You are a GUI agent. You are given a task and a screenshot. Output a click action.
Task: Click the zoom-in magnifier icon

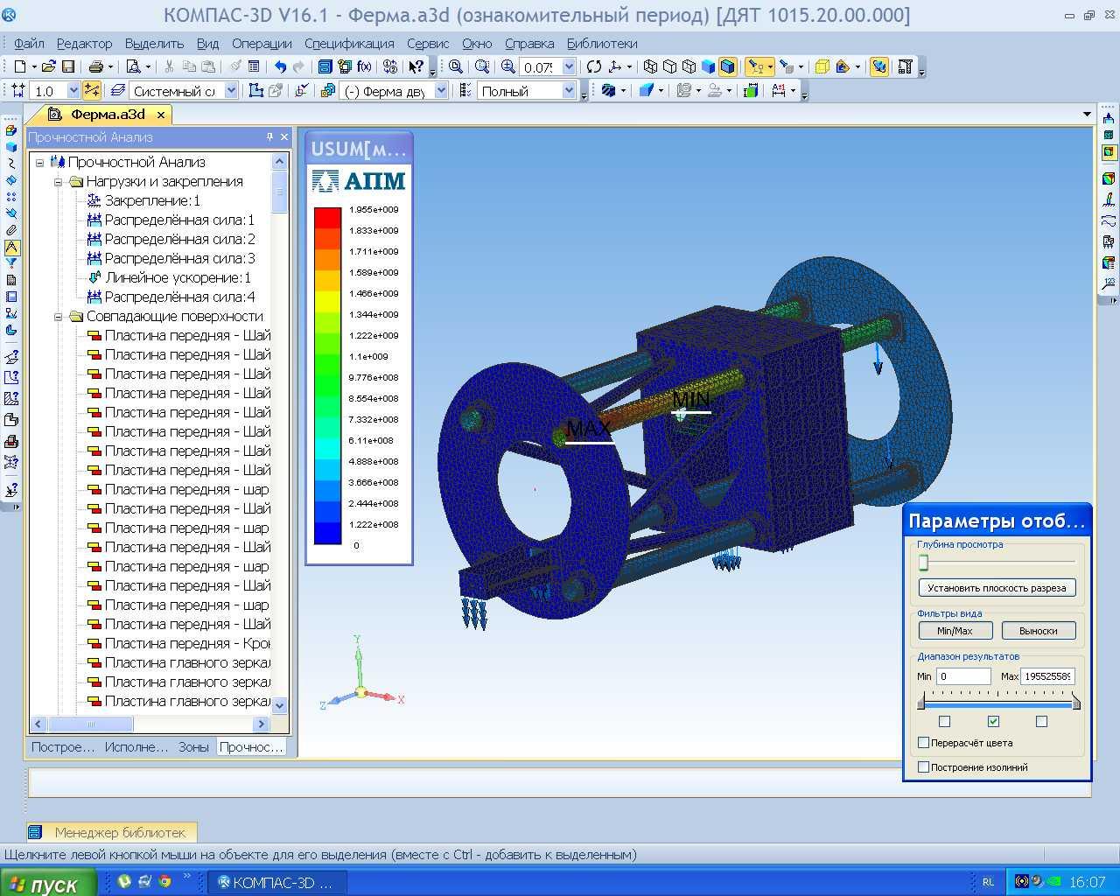click(508, 66)
